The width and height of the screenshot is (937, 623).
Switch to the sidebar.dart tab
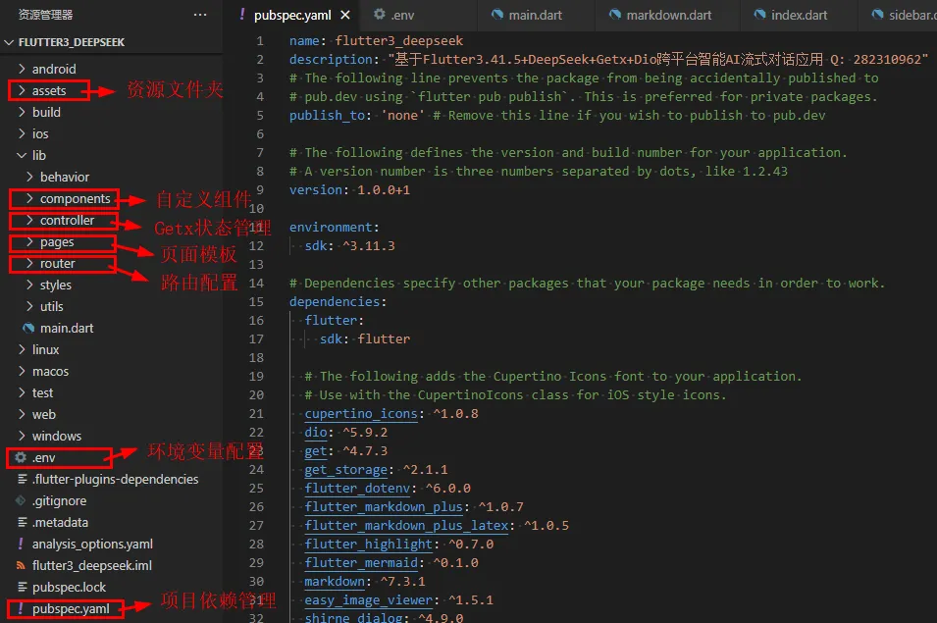[x=908, y=15]
